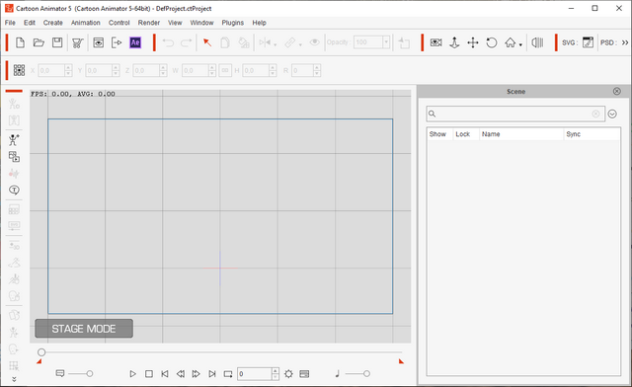Click the end range timeline marker
This screenshot has height=387, width=632.
point(401,361)
